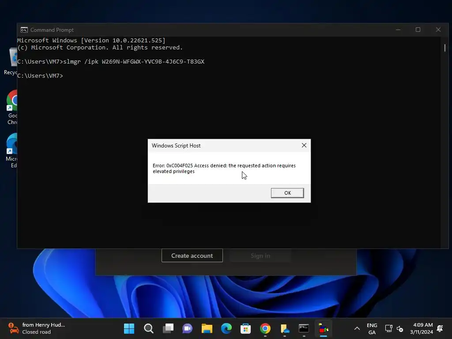Close the Windows Script Host error dialog
The height and width of the screenshot is (339, 452).
[304, 145]
